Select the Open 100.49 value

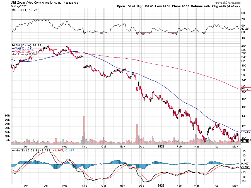pos(126,6)
